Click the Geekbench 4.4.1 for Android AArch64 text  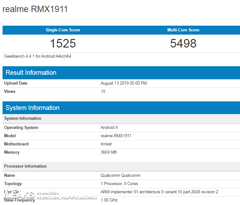[37, 56]
